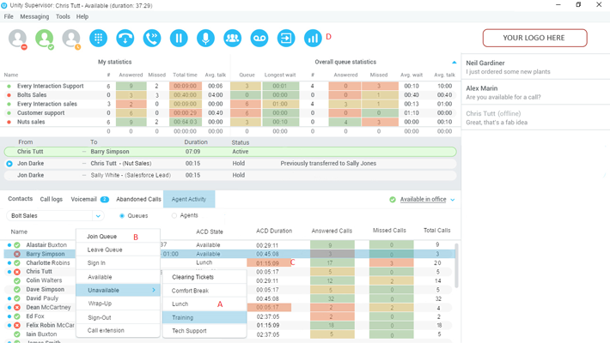Viewport: 610px width, 343px height.
Task: Click the agent list vertical scrollbar
Action: coord(457,266)
